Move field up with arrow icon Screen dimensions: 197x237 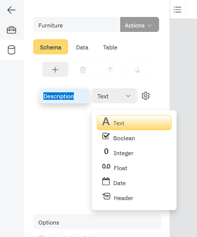(x=110, y=69)
